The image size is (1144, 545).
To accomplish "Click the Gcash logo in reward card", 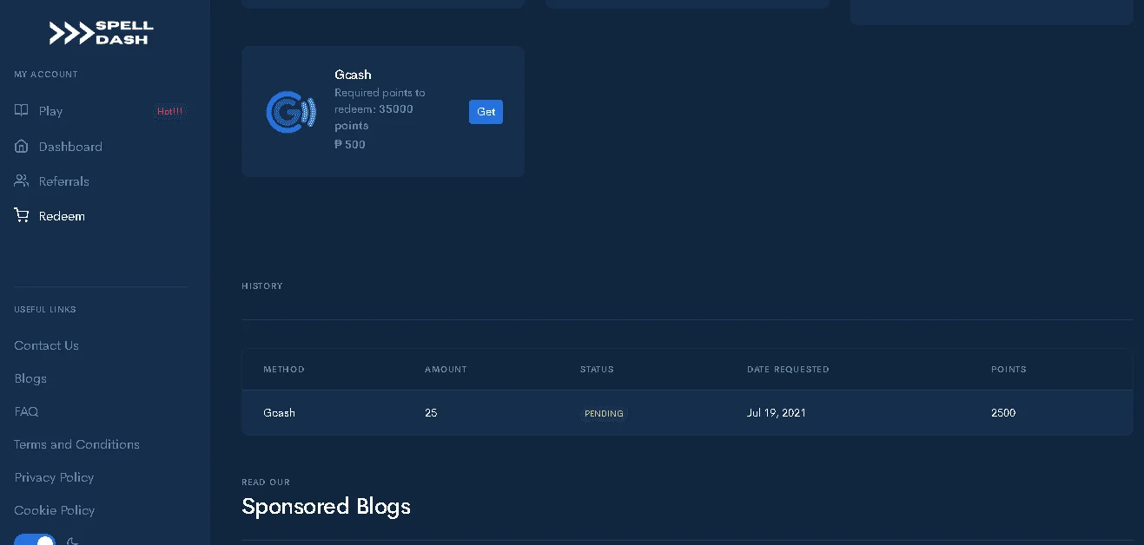I will click(x=291, y=112).
